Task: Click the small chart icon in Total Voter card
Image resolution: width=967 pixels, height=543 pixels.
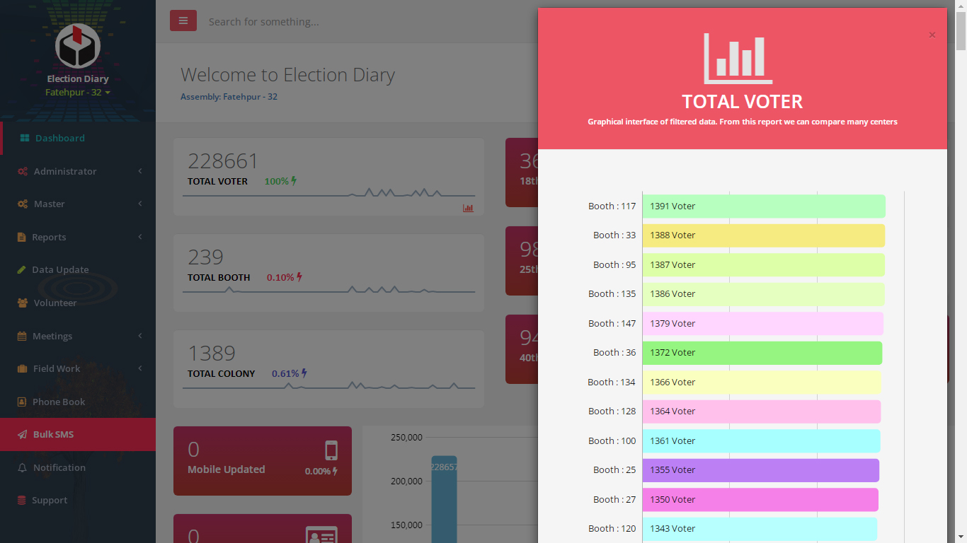Action: tap(468, 208)
